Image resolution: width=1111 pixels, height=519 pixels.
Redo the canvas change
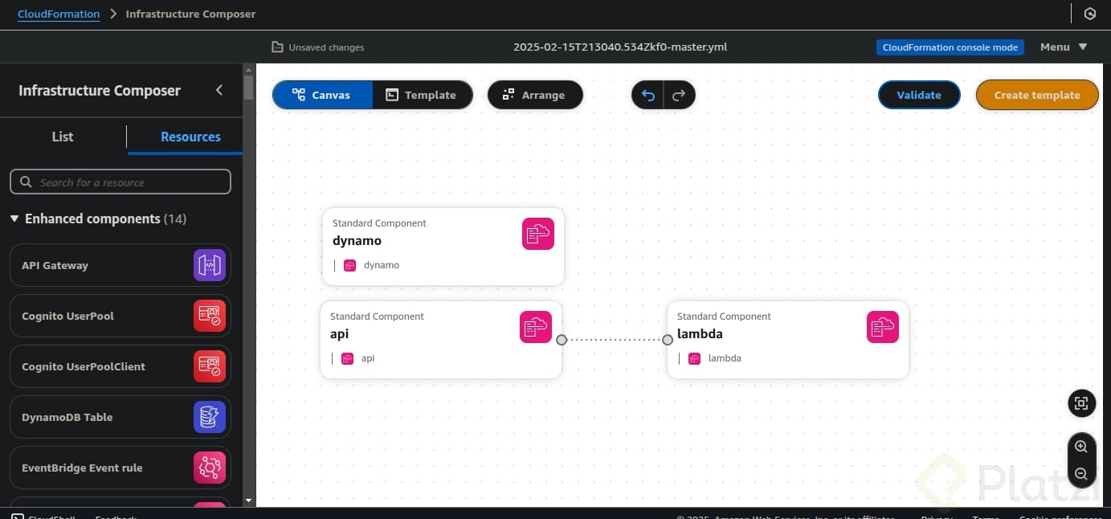coord(679,95)
